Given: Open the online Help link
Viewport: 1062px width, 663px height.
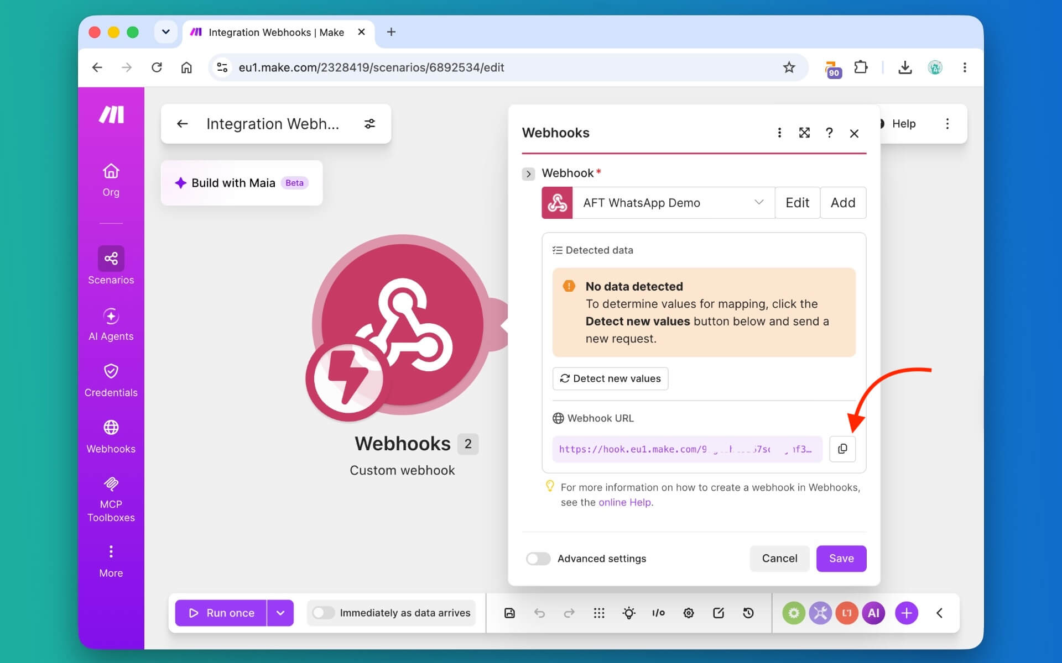Looking at the screenshot, I should (624, 502).
